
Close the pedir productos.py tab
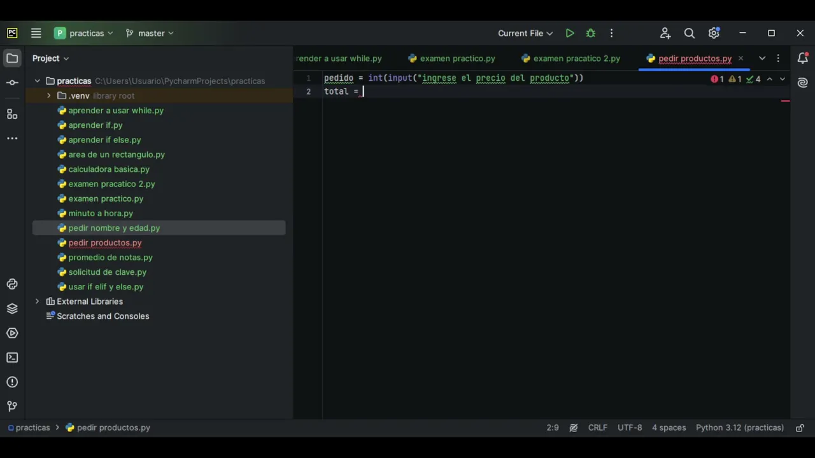(x=741, y=59)
